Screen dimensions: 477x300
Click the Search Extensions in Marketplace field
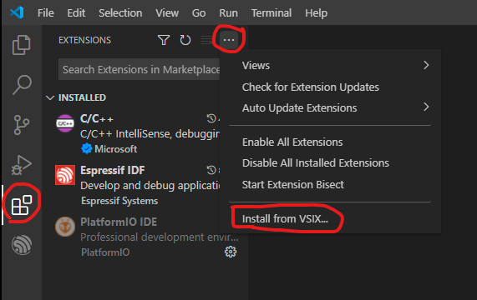(140, 69)
